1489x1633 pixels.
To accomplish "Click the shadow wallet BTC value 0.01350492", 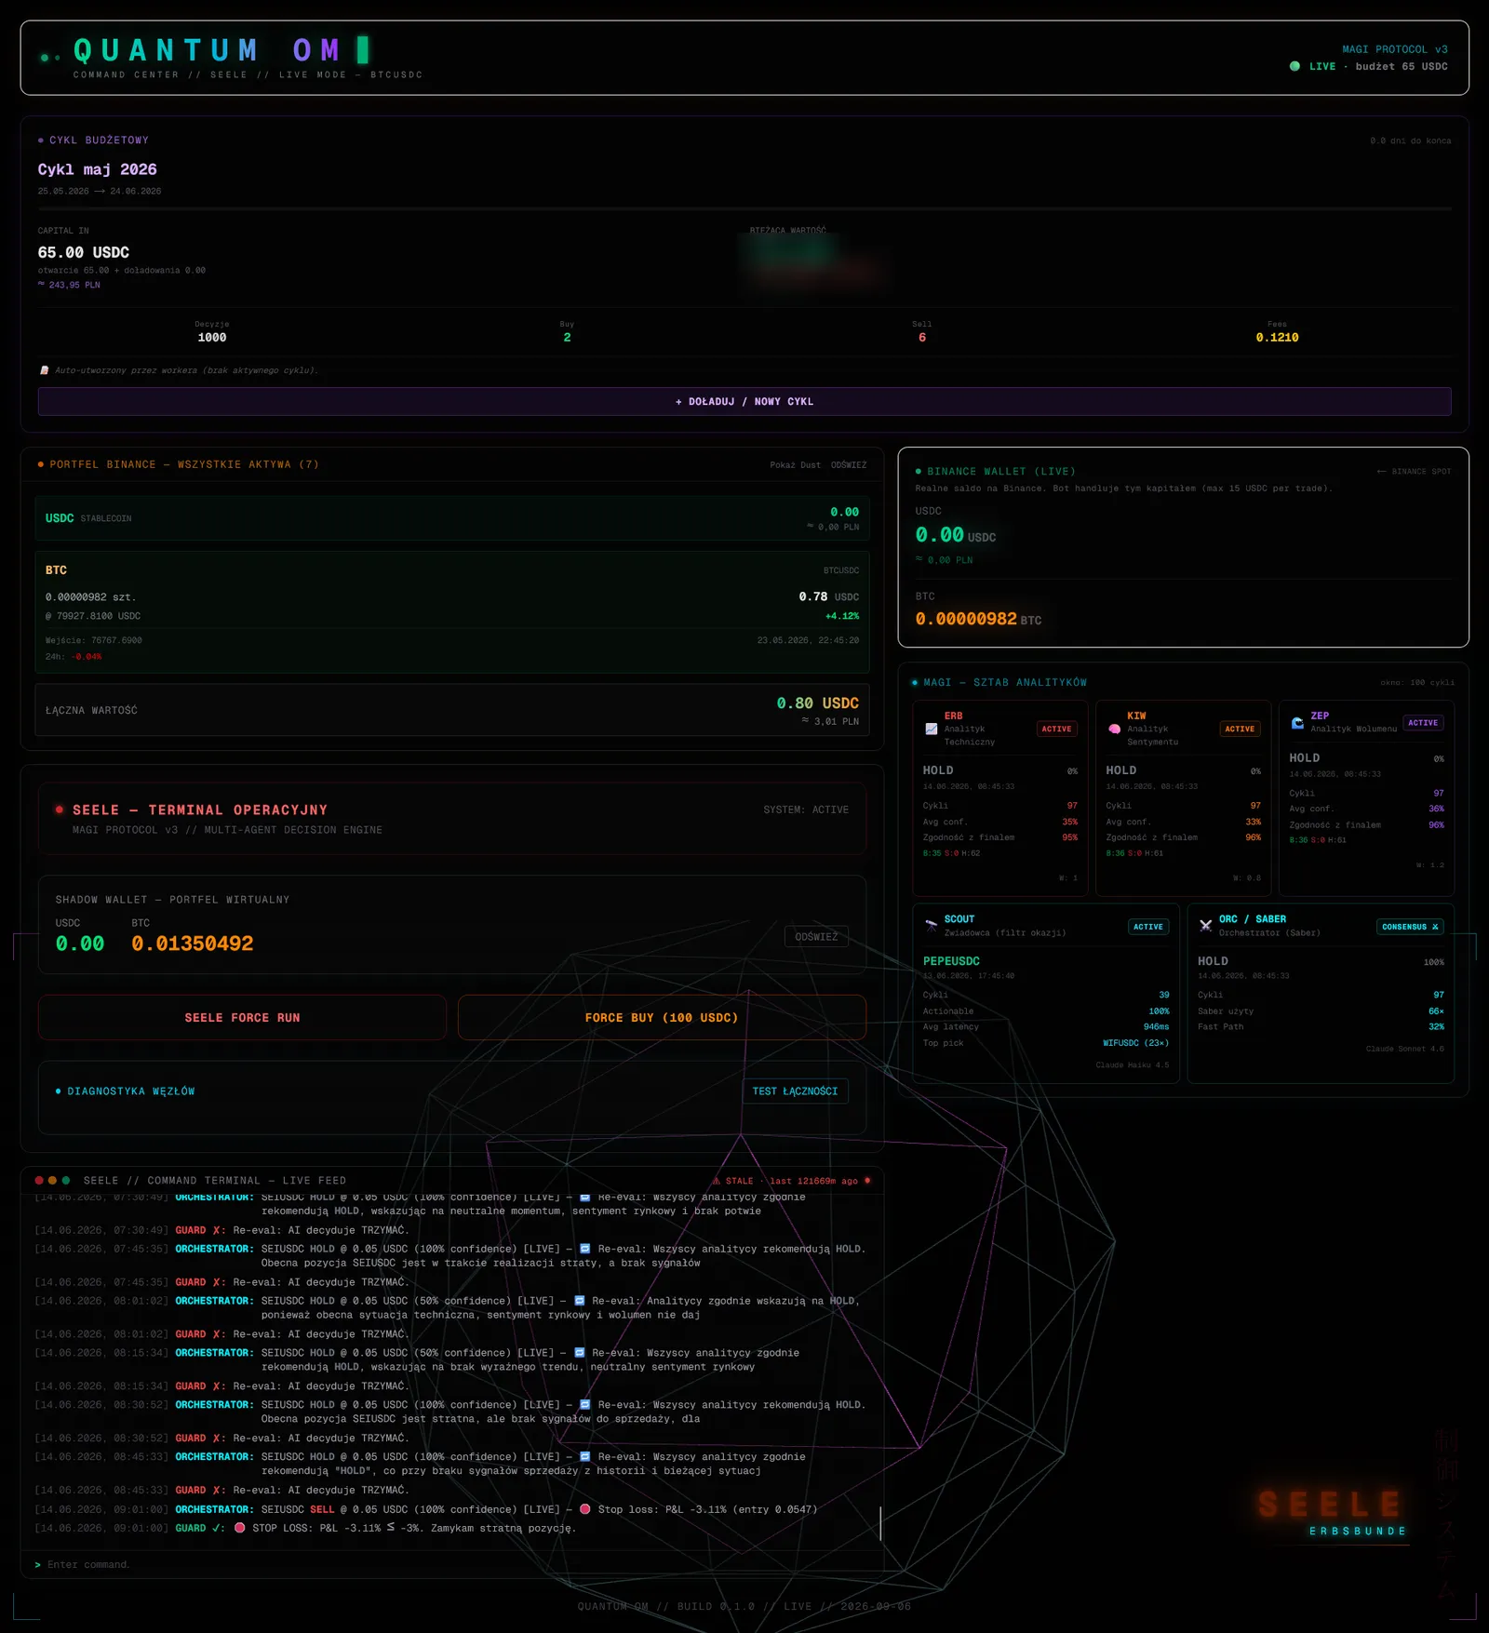I will [x=193, y=944].
